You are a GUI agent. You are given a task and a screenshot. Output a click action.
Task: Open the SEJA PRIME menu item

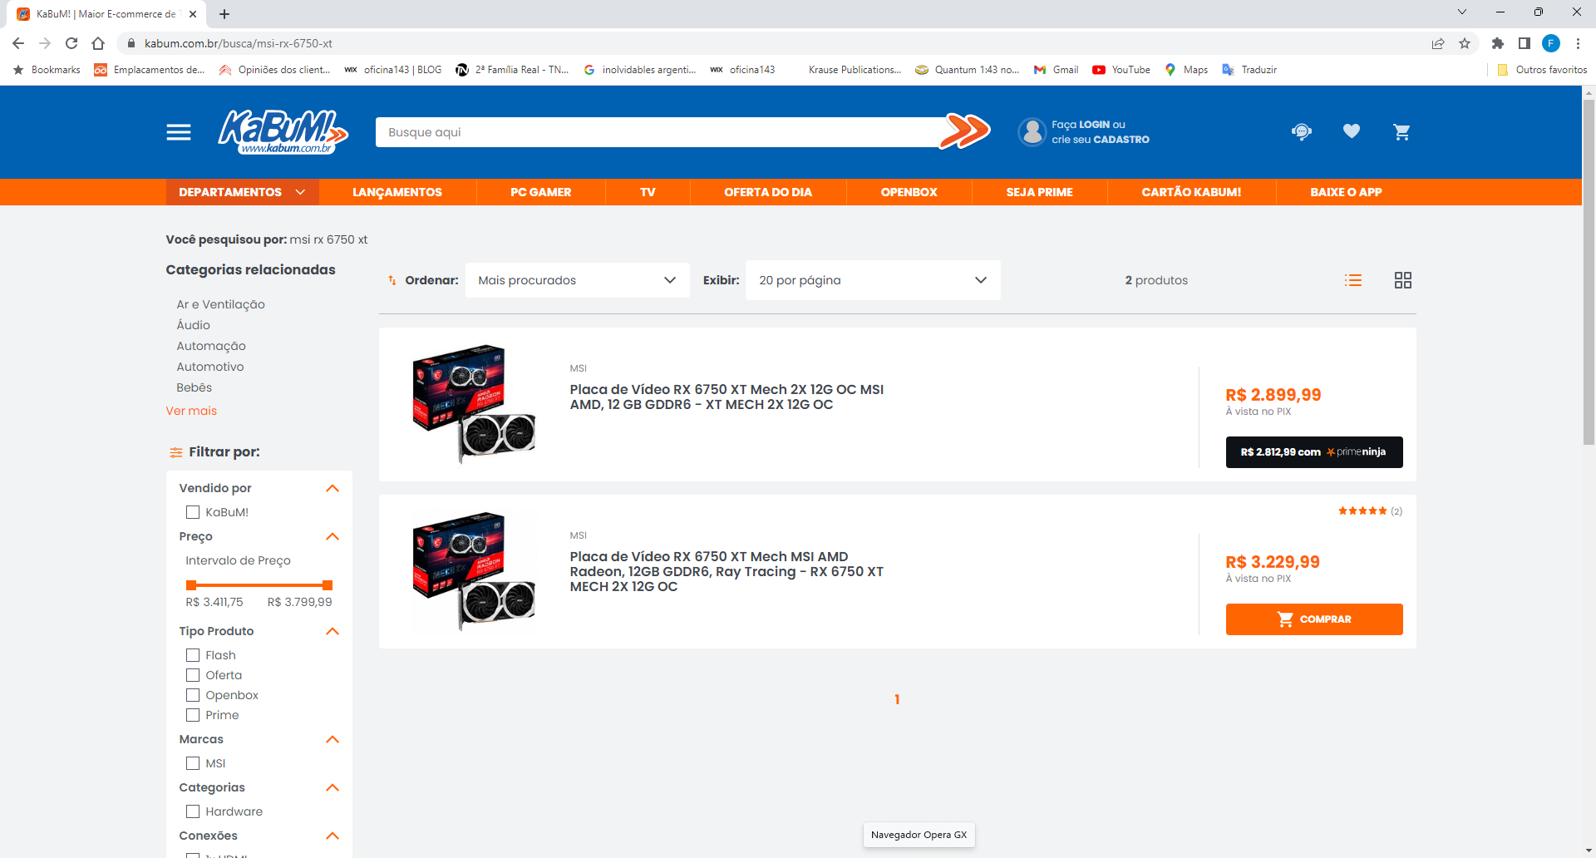(x=1039, y=192)
